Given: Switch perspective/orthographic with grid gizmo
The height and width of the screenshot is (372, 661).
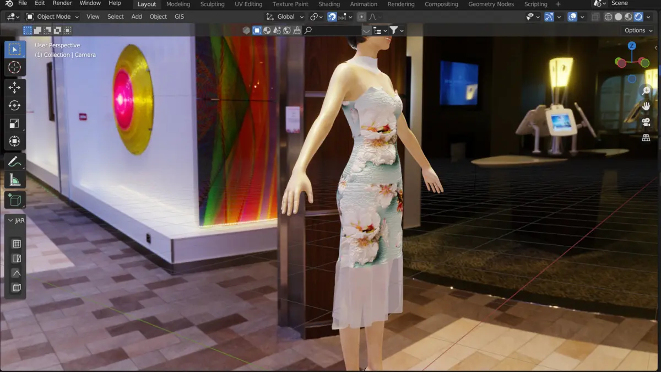Looking at the screenshot, I should coord(646,138).
